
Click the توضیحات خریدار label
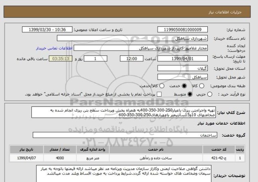[229, 176]
